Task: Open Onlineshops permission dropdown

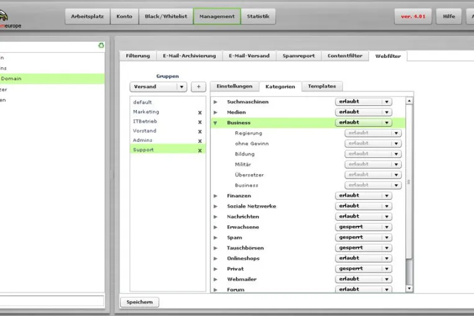Action: (364, 258)
